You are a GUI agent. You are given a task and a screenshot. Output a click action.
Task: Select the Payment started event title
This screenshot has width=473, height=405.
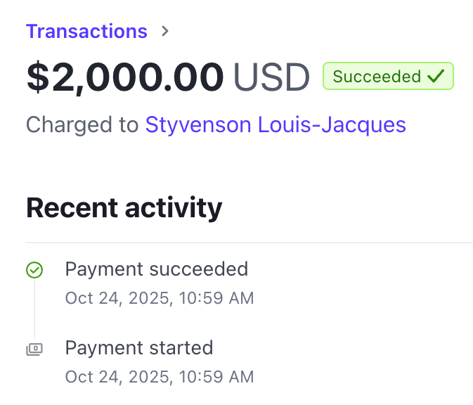pos(138,347)
